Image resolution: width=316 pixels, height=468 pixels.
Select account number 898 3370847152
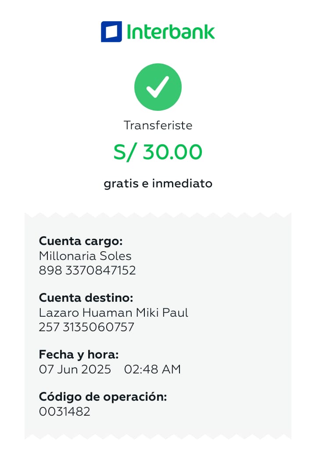87,270
